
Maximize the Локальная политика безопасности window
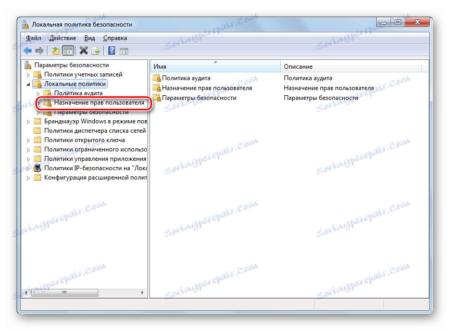[x=398, y=22]
